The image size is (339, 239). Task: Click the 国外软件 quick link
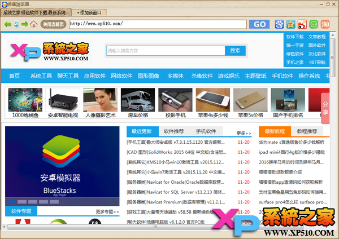coord(317,45)
